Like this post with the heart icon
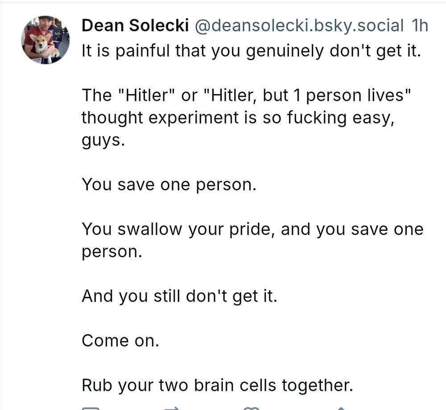The image size is (446, 410). (x=251, y=407)
